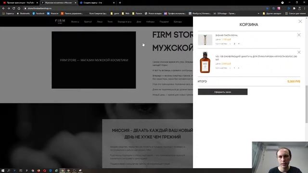Open the Новости bookmark
This screenshot has height=173, width=308.
(x=52, y=13)
